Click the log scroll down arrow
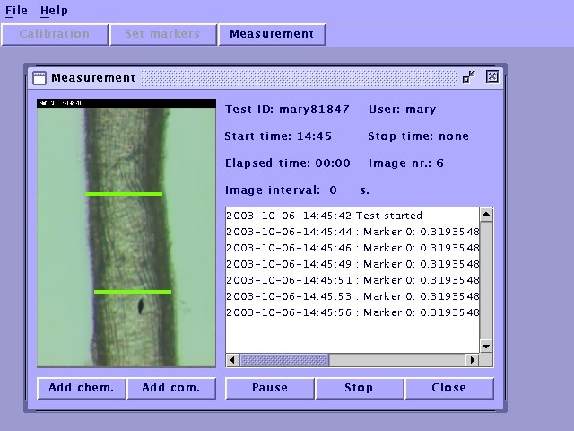The width and height of the screenshot is (574, 431). (x=486, y=346)
